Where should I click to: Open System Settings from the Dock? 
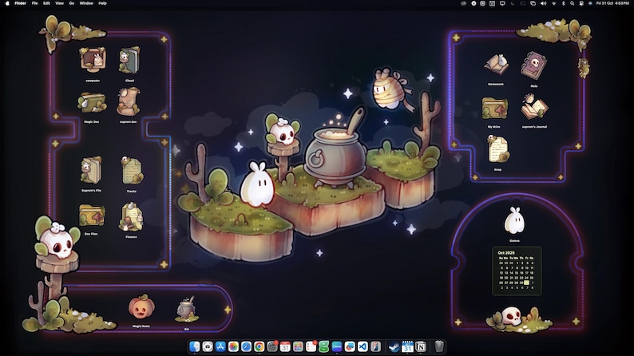tap(272, 346)
